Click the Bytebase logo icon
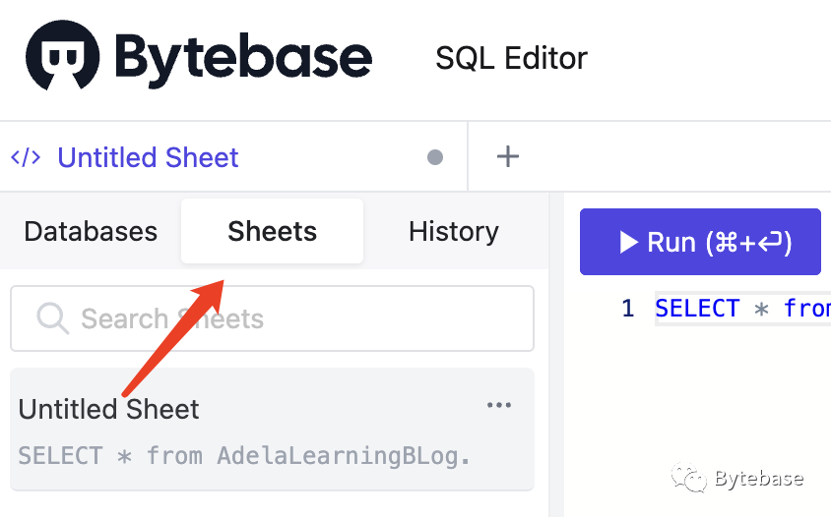Image resolution: width=831 pixels, height=517 pixels. pyautogui.click(x=63, y=55)
